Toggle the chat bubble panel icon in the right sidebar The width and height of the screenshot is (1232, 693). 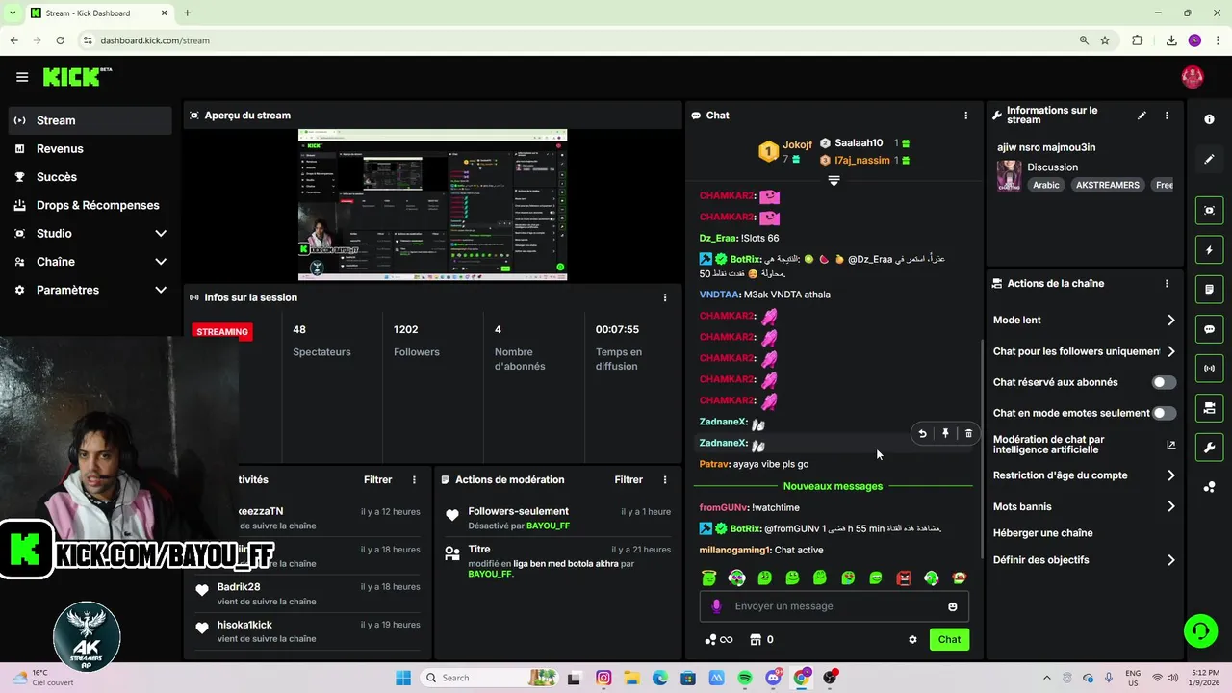1209,329
